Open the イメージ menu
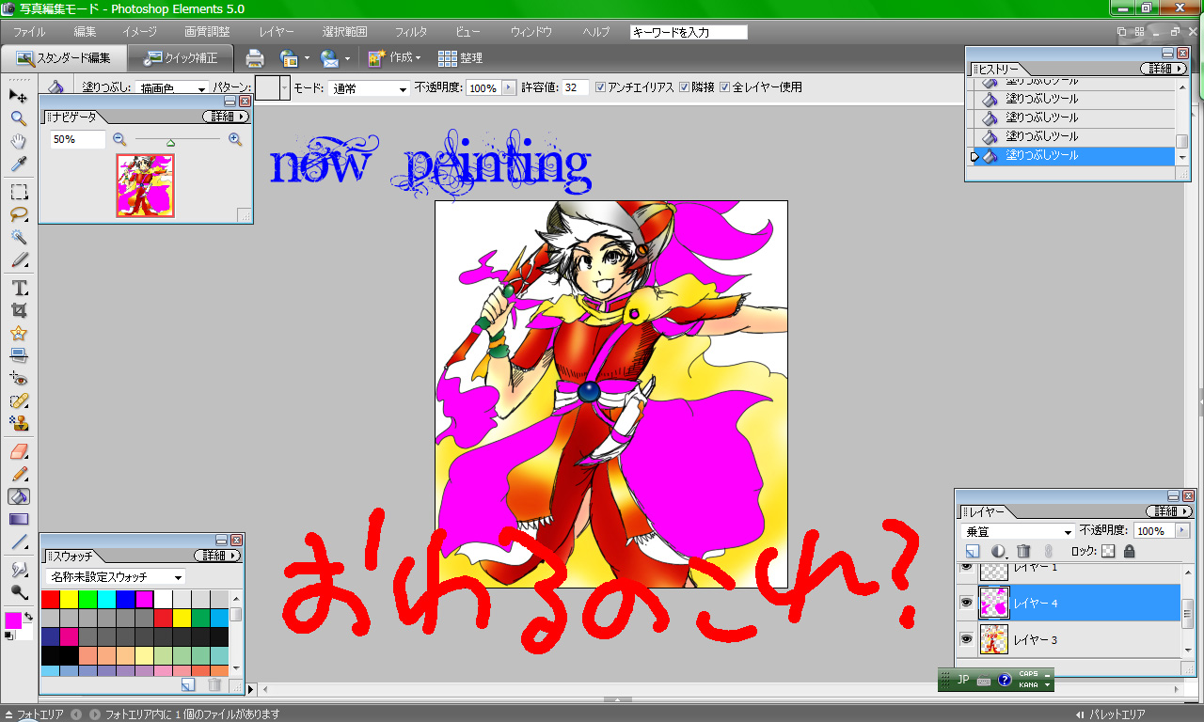The image size is (1204, 722). click(139, 32)
